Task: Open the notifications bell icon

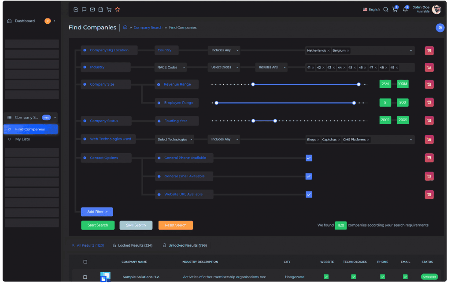Action: (405, 10)
